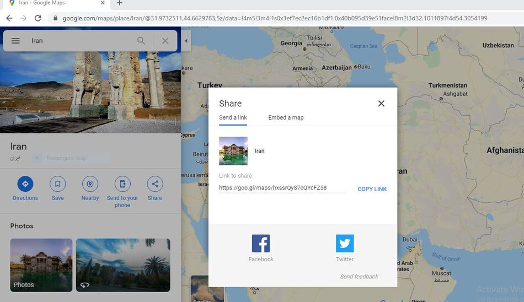Open the 360 street view photo thumbnail
This screenshot has width=524, height=302.
click(x=123, y=265)
